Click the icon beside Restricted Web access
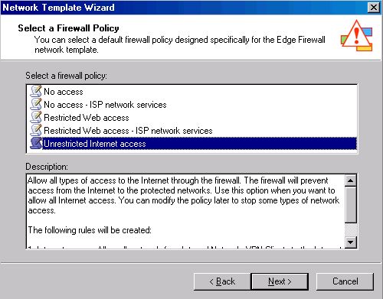Screen dimensions: 383x299 point(36,117)
